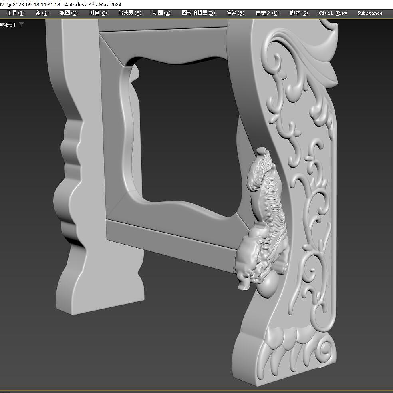Viewport: 393px width, 393px height.
Task: Open the 图形编辑器(D) menu
Action: point(198,13)
